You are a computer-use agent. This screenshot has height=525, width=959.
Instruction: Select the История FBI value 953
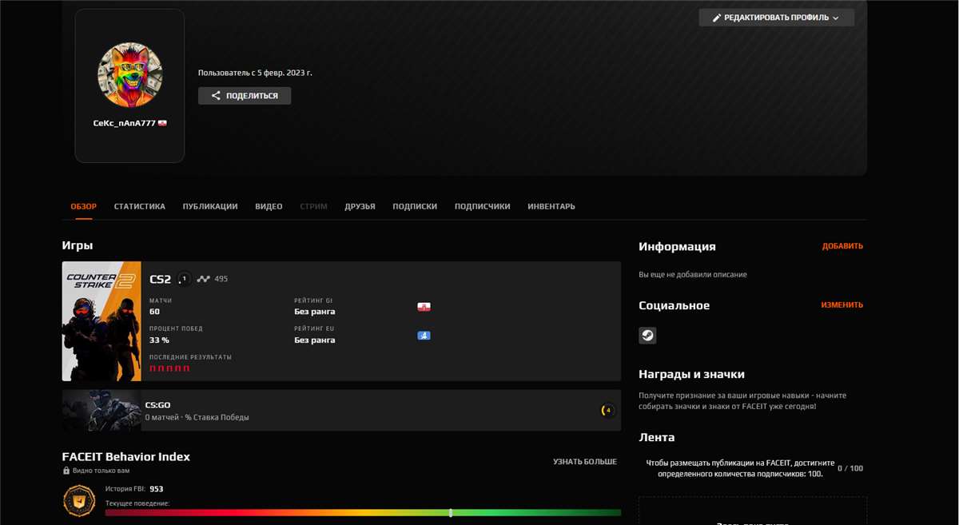(156, 488)
